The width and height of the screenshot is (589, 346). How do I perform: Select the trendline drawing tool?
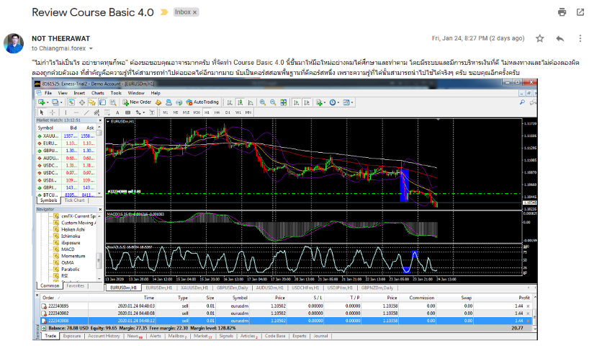coord(87,112)
